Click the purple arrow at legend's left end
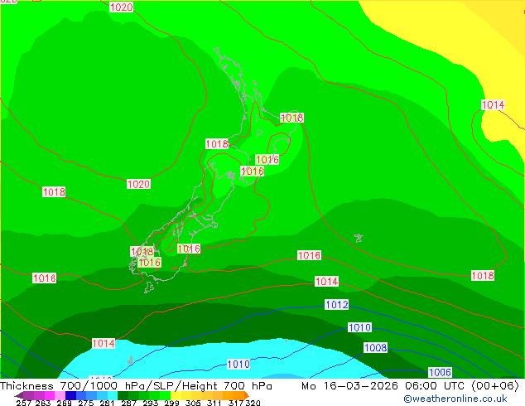The width and height of the screenshot is (525, 406). [x=19, y=395]
